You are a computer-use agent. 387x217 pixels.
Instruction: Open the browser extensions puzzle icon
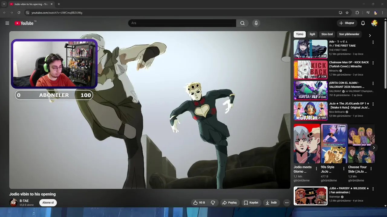(357, 13)
